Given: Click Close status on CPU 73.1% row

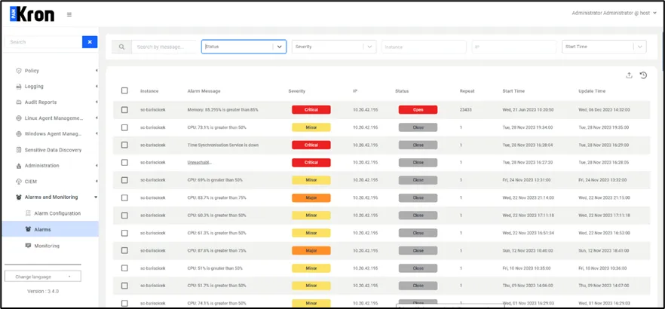Looking at the screenshot, I should point(418,127).
